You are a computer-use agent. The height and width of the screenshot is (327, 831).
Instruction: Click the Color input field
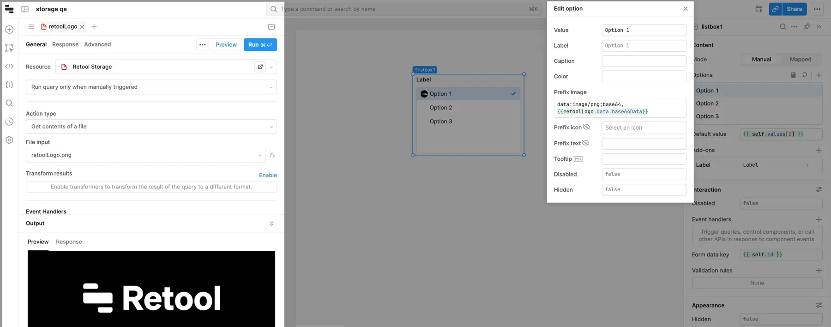[x=644, y=76]
